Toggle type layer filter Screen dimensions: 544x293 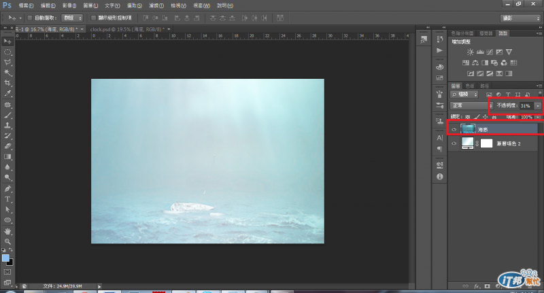point(508,94)
